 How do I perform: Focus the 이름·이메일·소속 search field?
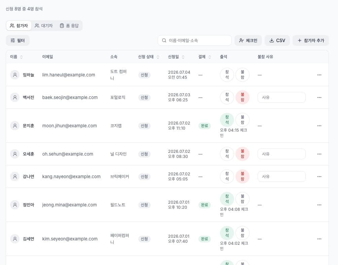point(195,40)
